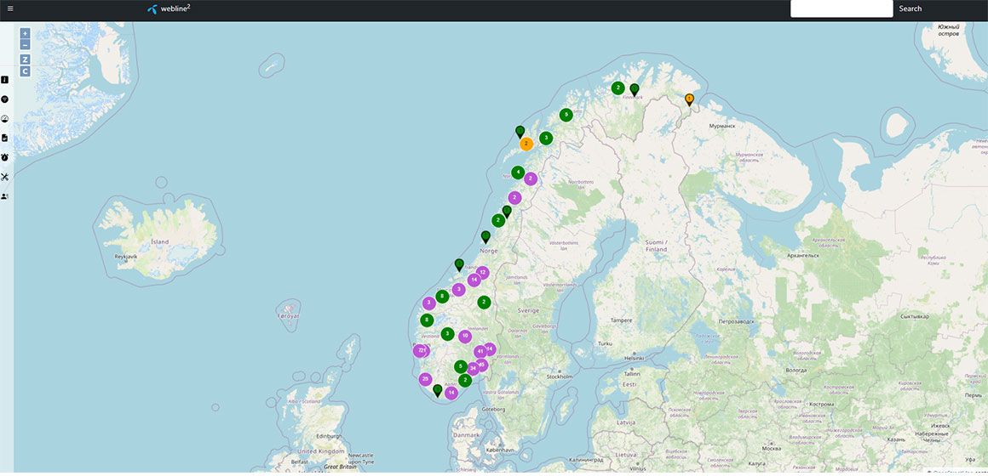Viewport: 988px width, 476px height.
Task: Click the Search button
Action: tap(910, 8)
